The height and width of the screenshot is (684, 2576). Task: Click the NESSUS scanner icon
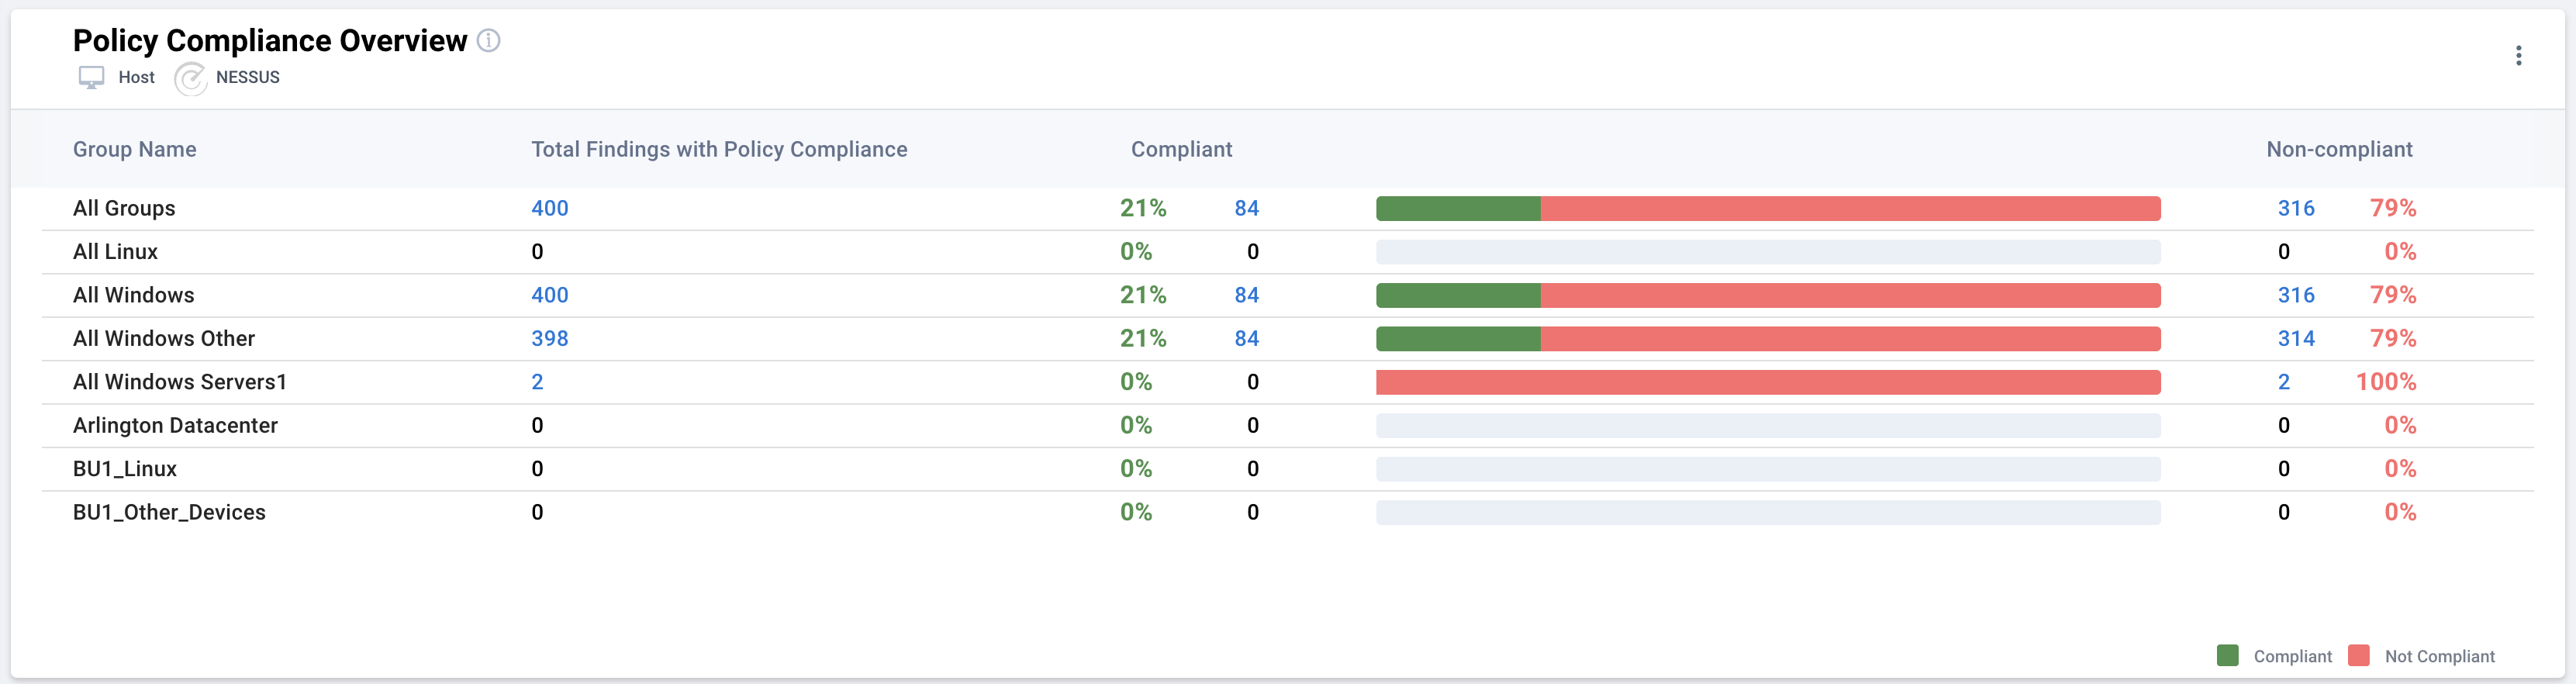pos(190,78)
